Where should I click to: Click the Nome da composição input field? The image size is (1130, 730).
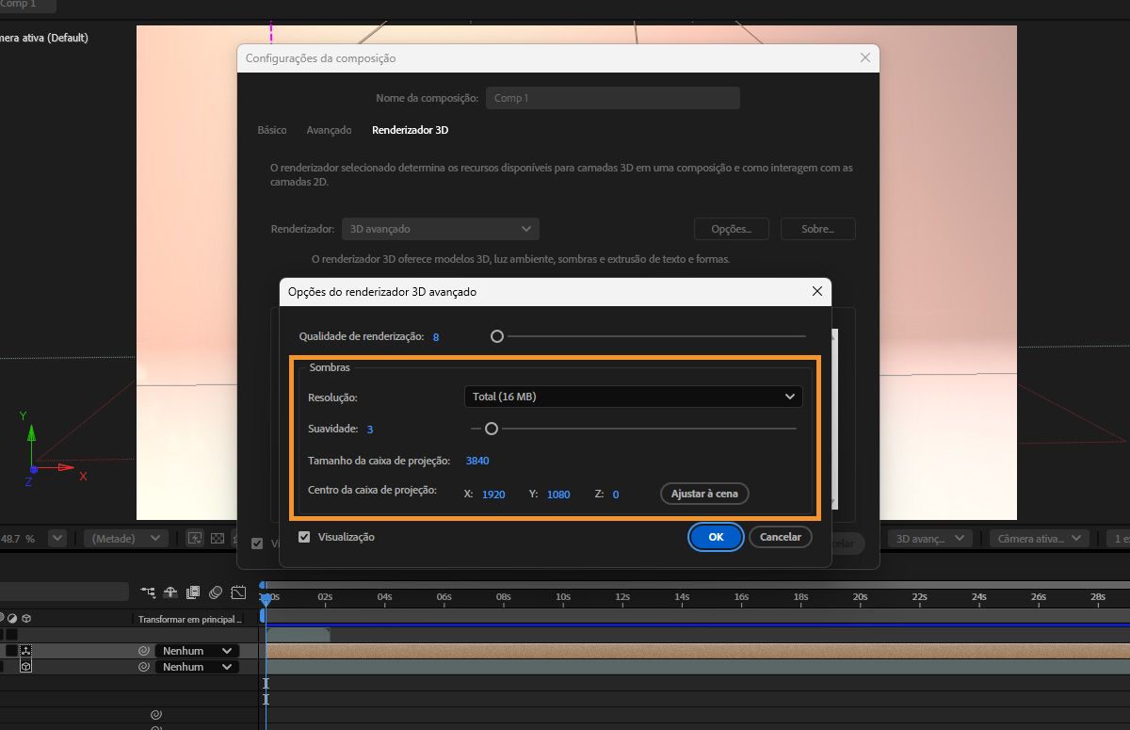(612, 97)
